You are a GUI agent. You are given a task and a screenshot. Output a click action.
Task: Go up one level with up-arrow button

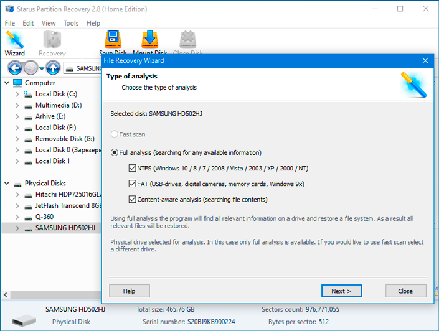(53, 68)
